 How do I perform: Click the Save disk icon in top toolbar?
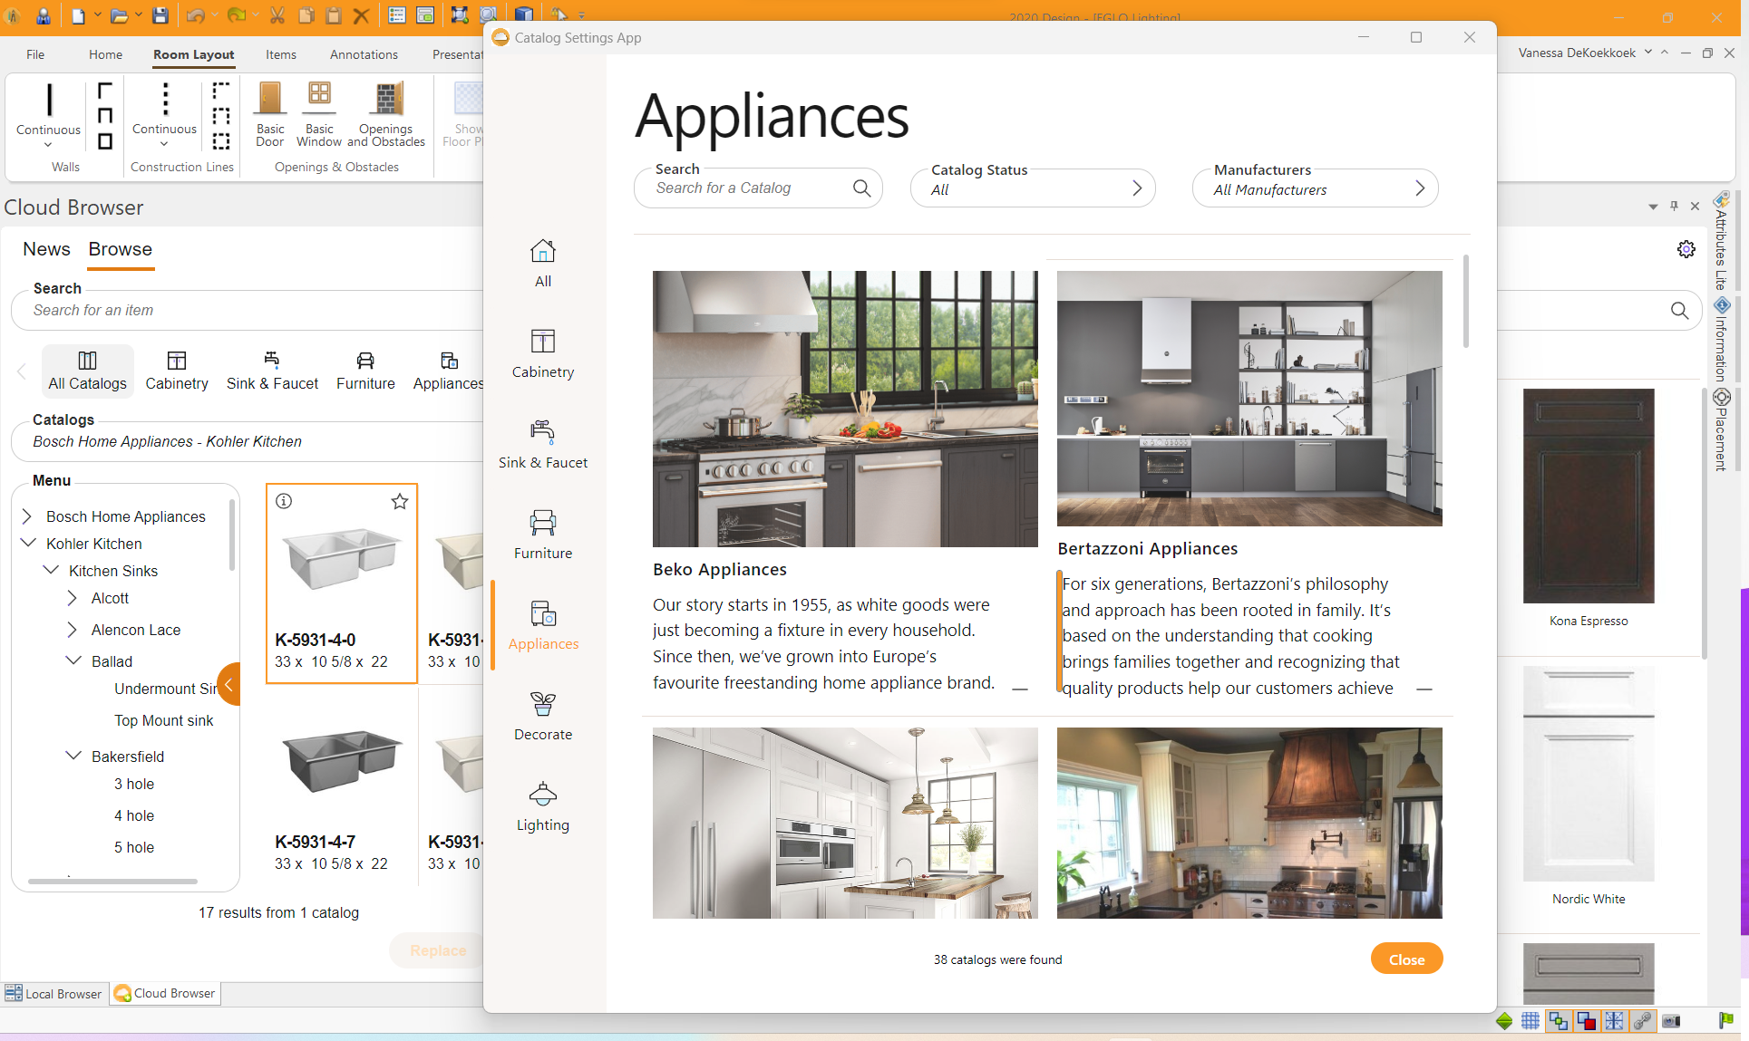pyautogui.click(x=160, y=15)
